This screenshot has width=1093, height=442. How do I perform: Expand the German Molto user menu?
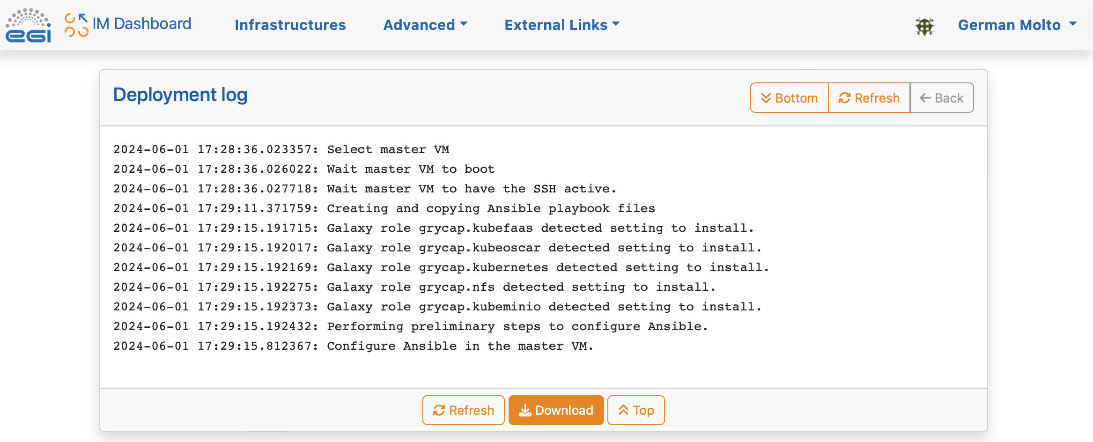click(x=1017, y=25)
